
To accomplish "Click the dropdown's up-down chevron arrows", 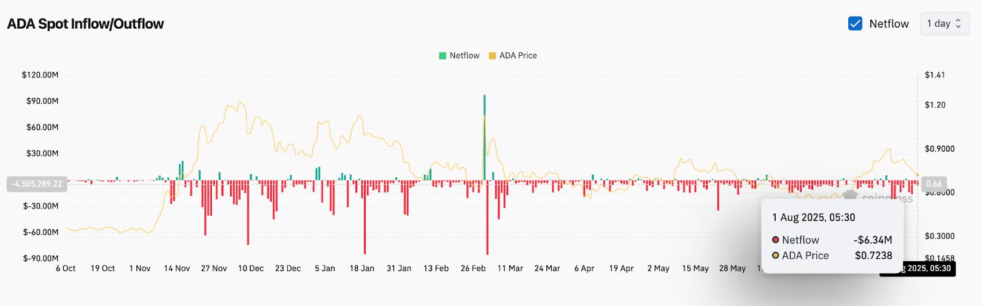I will point(959,24).
